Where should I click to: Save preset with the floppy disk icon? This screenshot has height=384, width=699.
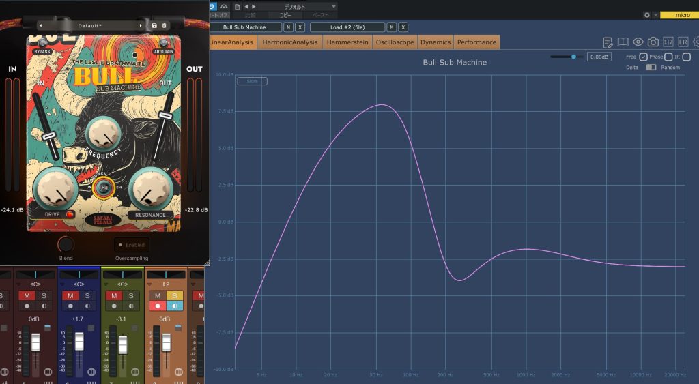click(x=154, y=25)
